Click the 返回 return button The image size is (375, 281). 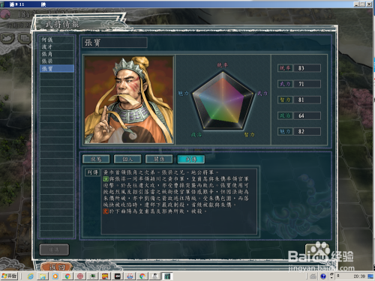click(57, 267)
